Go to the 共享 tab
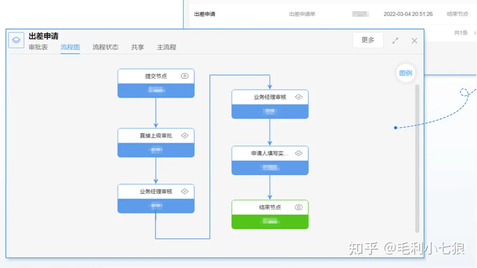Viewport: 477px width, 268px height. tap(137, 47)
